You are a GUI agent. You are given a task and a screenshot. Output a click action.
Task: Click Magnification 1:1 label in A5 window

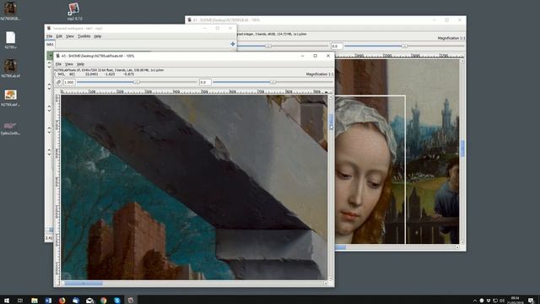(319, 74)
